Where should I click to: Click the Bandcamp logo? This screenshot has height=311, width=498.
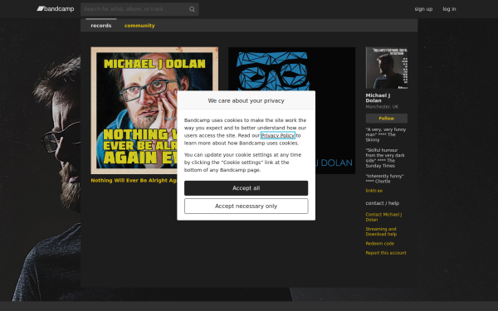pyautogui.click(x=56, y=9)
